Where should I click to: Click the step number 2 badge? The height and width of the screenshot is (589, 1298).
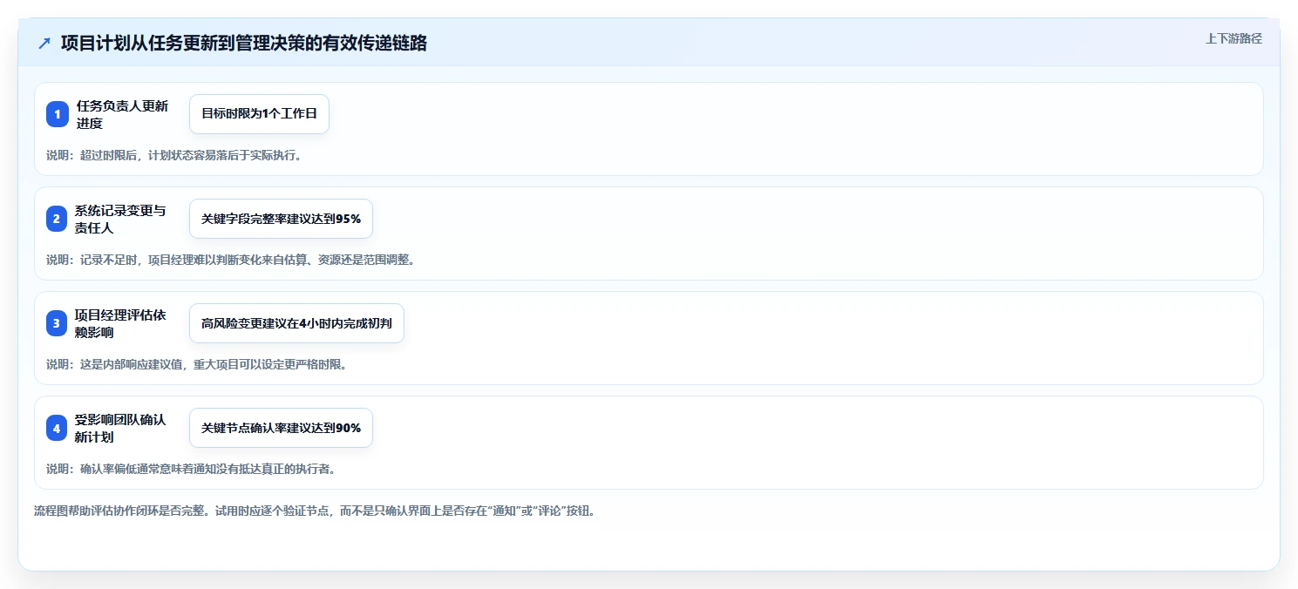[57, 219]
